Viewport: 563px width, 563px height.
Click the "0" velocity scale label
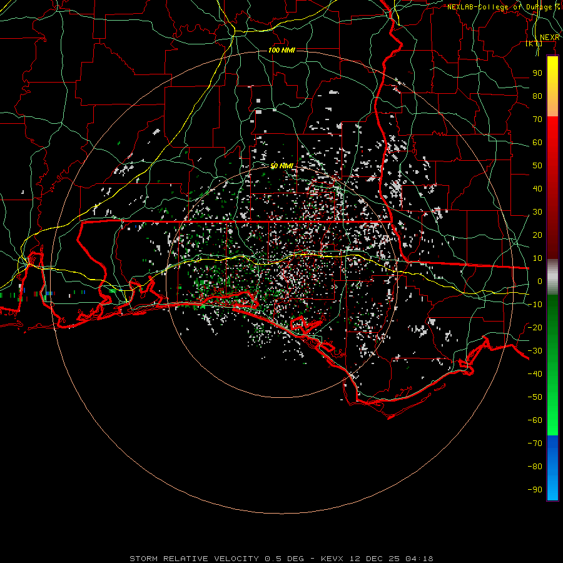pyautogui.click(x=540, y=281)
